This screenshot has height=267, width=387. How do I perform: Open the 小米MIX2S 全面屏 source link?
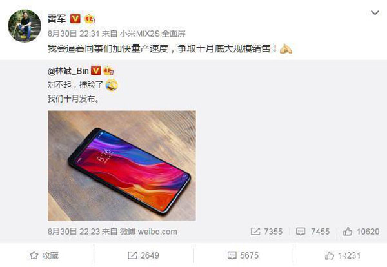[152, 34]
